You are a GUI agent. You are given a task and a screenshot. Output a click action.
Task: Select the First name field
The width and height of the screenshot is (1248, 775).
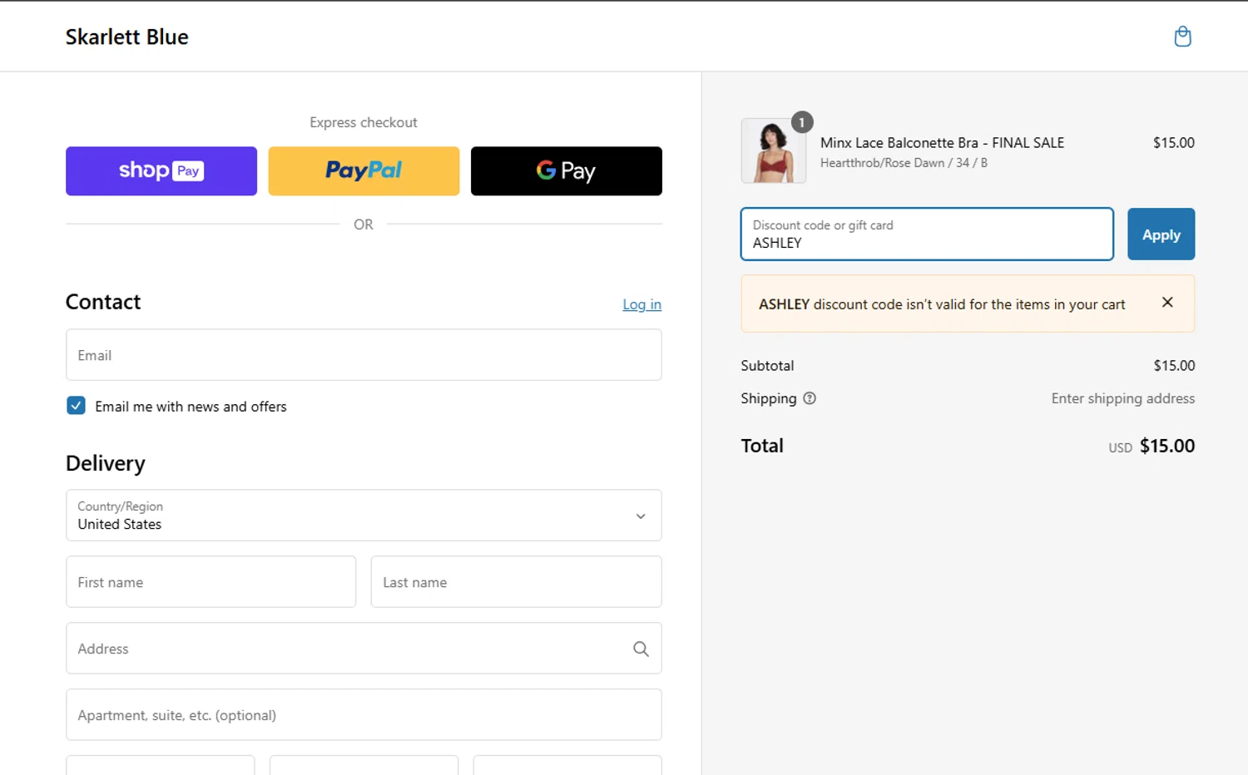pyautogui.click(x=210, y=582)
